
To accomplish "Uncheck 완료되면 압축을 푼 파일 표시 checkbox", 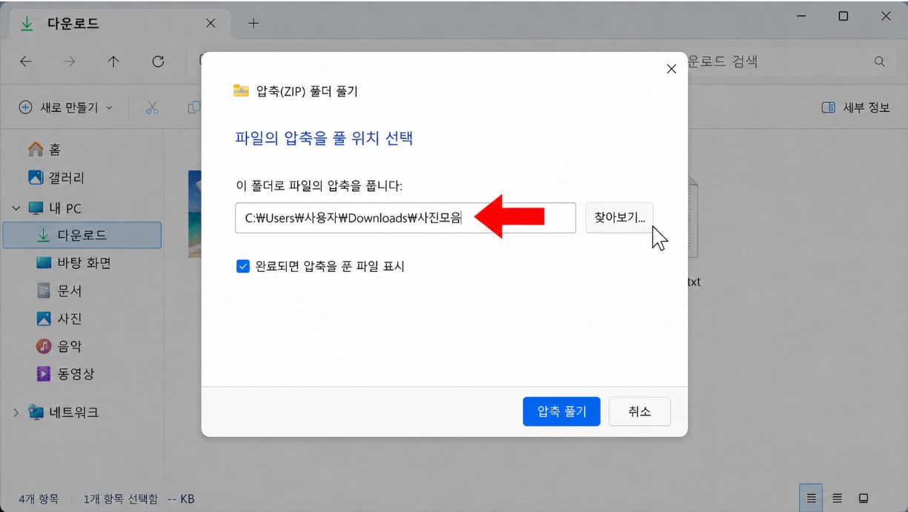I will pos(242,266).
